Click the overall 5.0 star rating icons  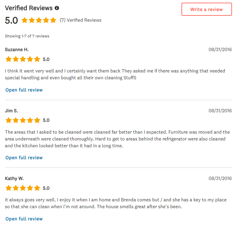(39, 20)
